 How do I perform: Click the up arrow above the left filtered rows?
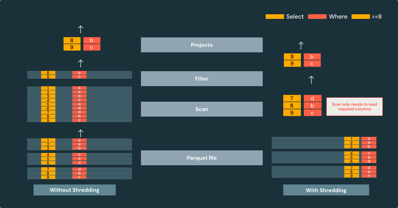[x=80, y=63]
